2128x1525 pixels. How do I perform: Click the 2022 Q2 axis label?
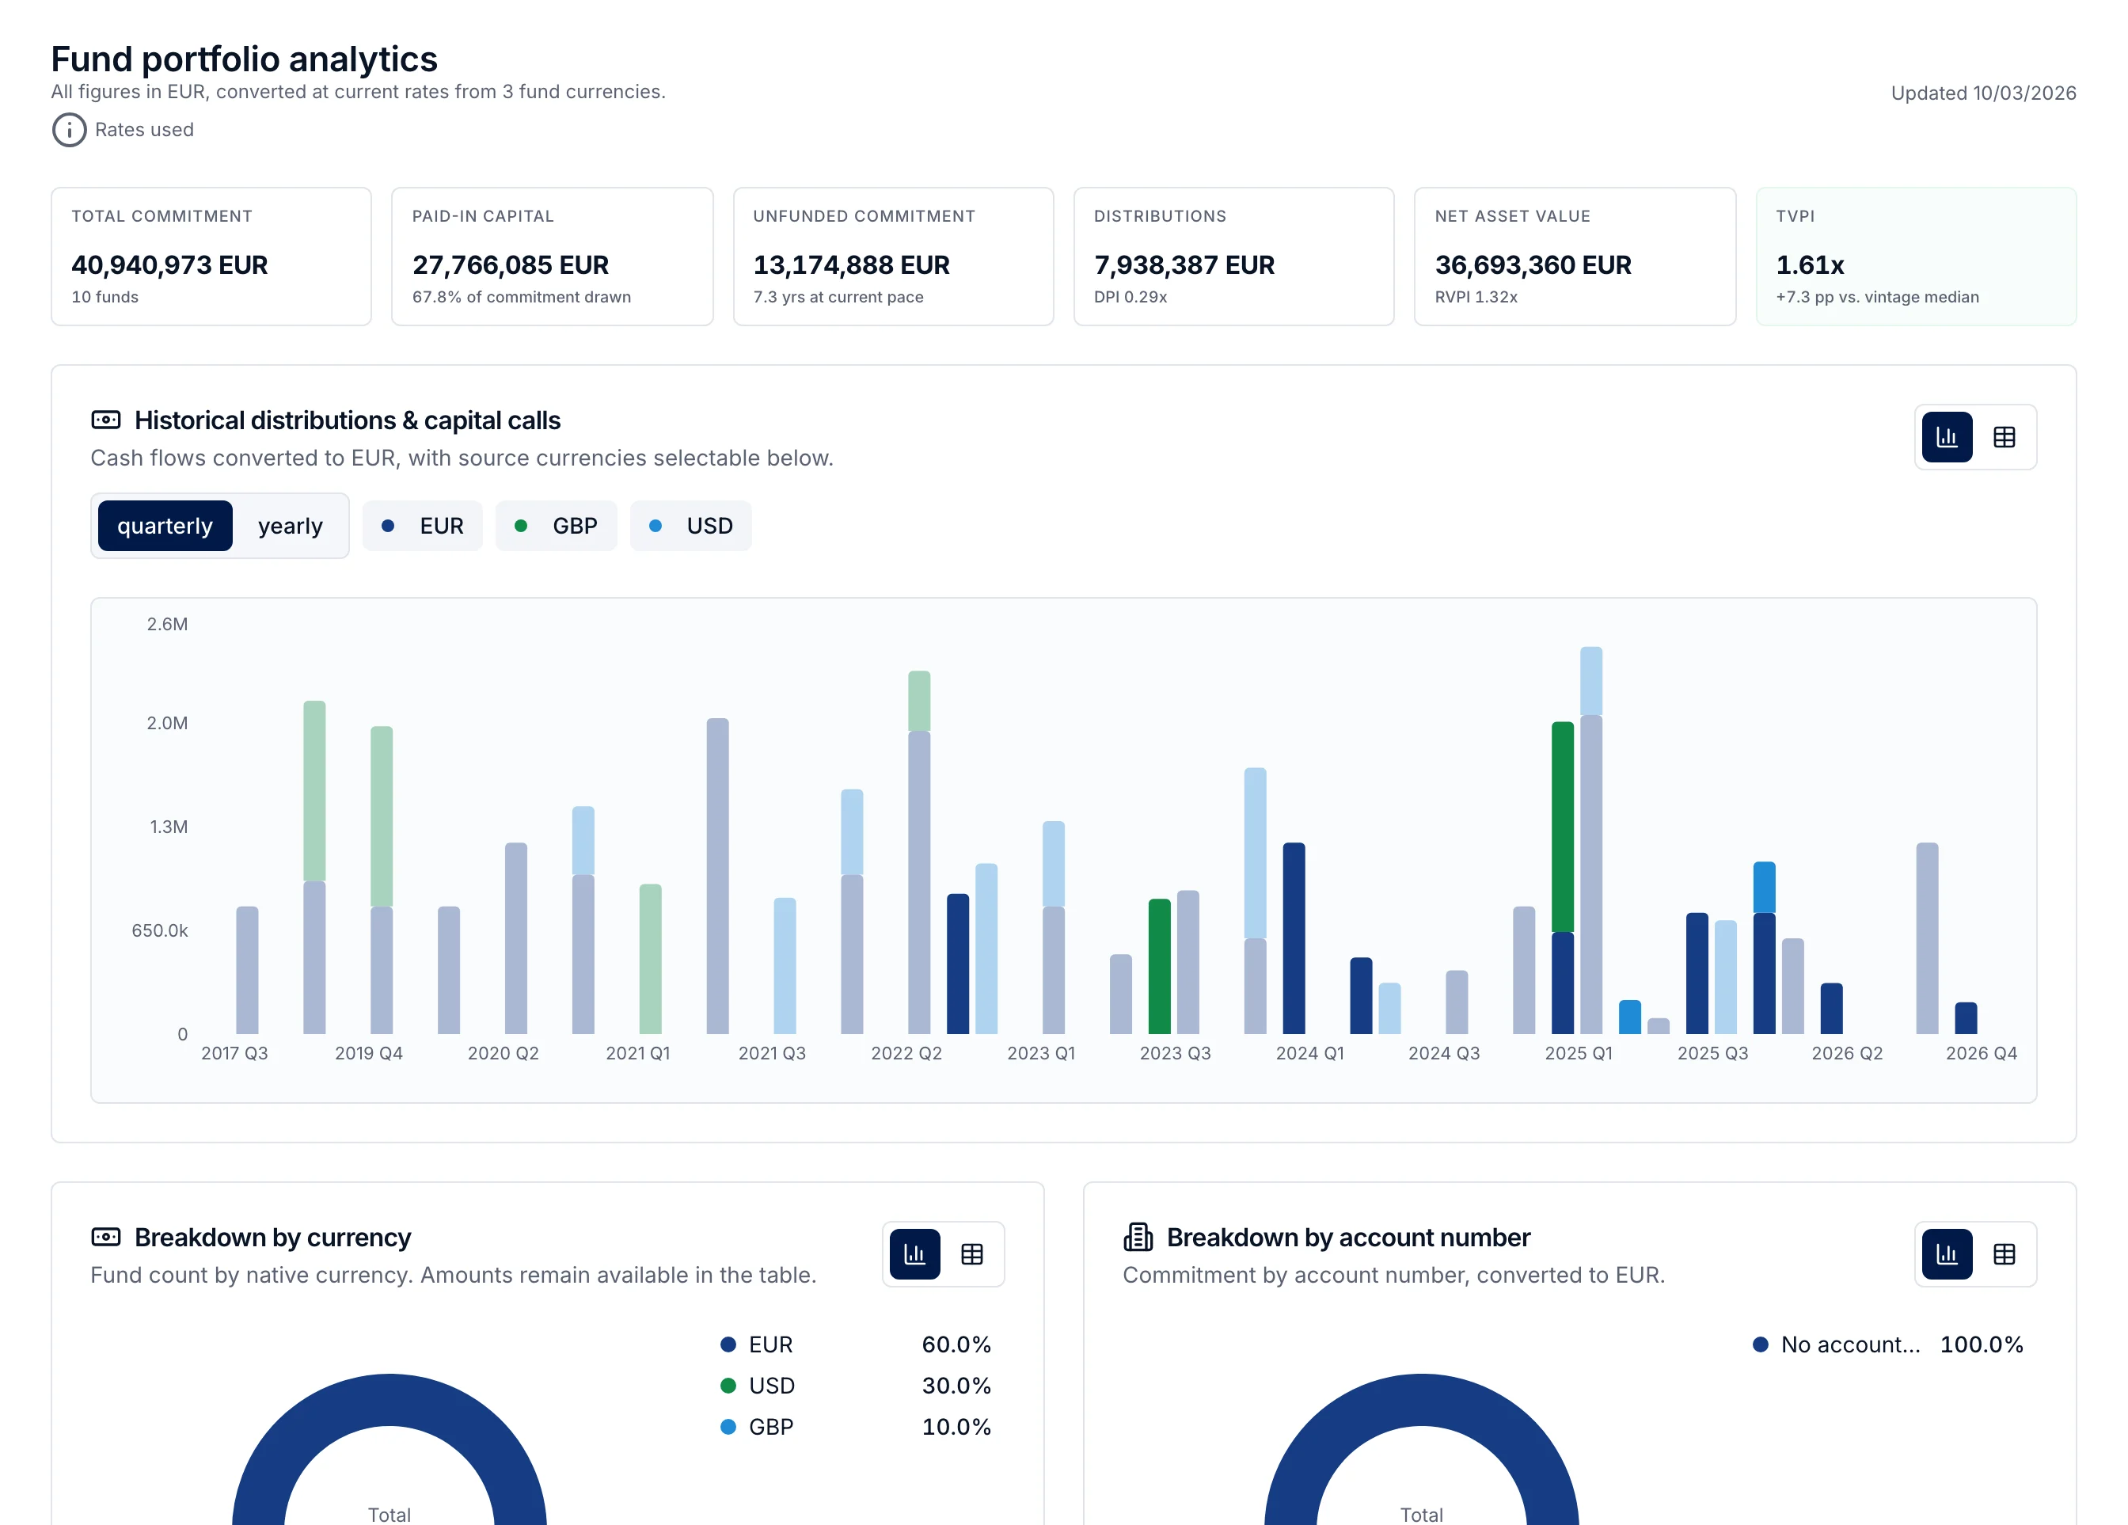(x=906, y=1053)
